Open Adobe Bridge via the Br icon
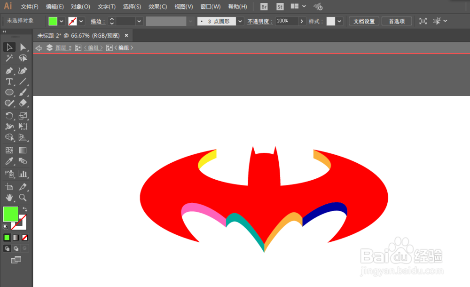The width and height of the screenshot is (470, 287). point(264,7)
